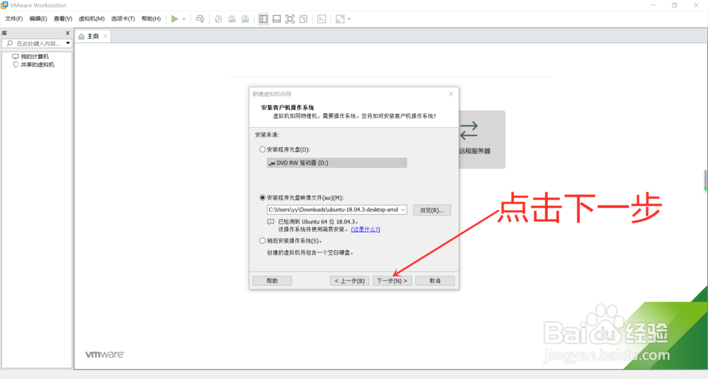
Task: Toggle the library sidebar view icon
Action: tap(263, 19)
